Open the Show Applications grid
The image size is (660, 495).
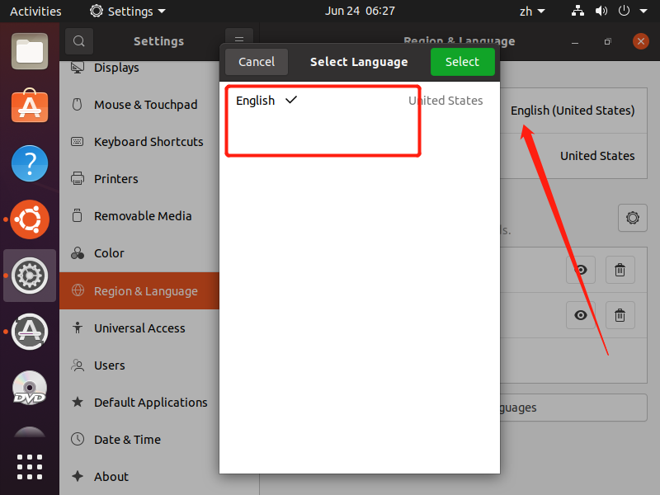[x=30, y=466]
